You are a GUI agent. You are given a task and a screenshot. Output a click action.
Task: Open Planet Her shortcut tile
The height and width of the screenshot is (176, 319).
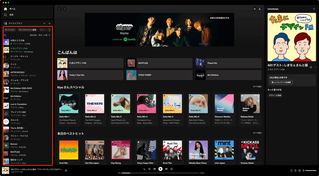[229, 63]
